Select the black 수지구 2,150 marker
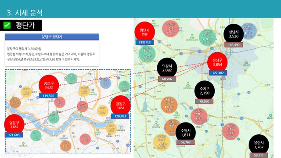 click(x=205, y=91)
